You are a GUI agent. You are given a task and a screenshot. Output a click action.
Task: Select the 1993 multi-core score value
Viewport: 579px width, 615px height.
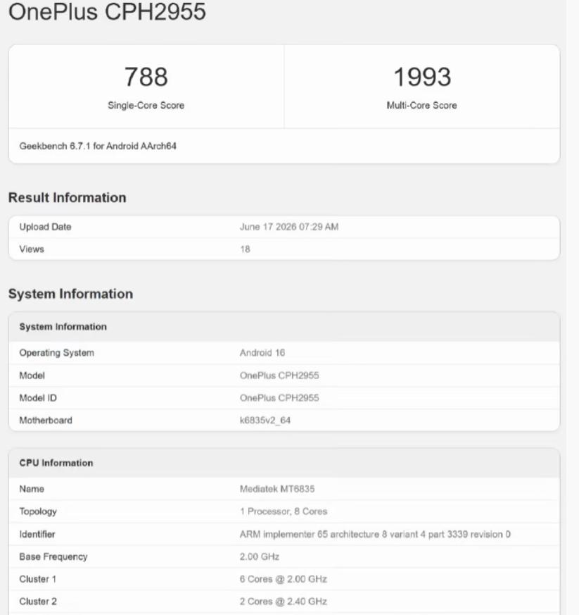point(422,77)
